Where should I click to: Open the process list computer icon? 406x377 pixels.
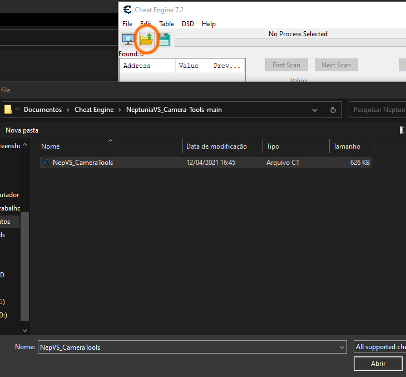click(128, 40)
